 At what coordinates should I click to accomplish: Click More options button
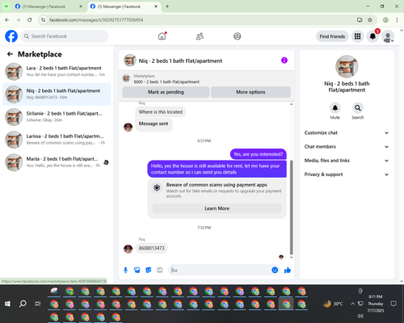(x=250, y=92)
